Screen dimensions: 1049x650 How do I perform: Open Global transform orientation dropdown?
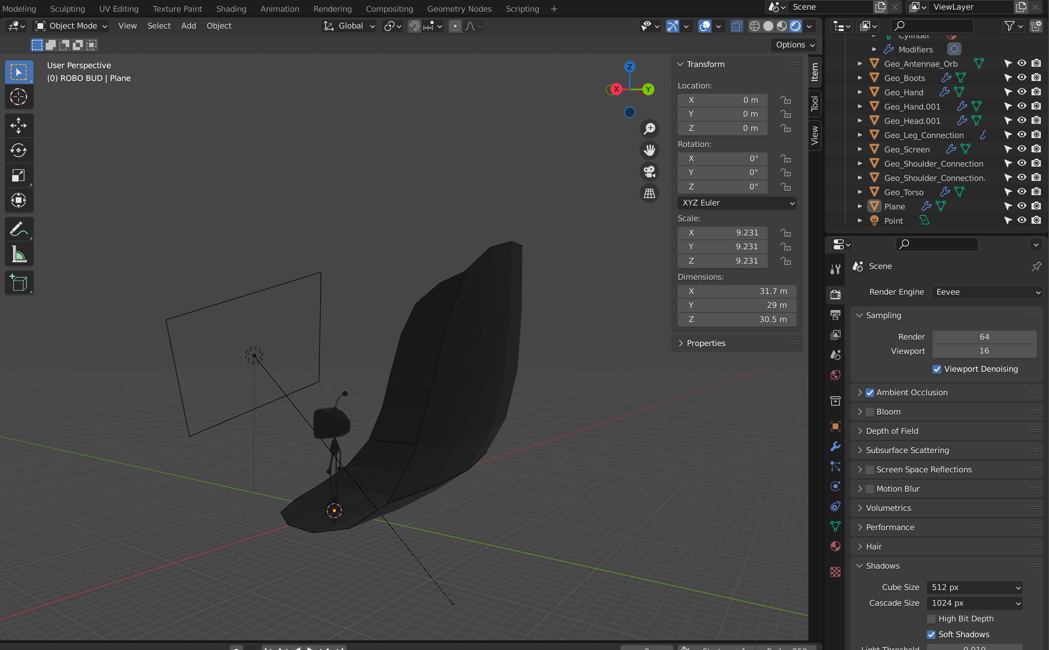[x=349, y=26]
